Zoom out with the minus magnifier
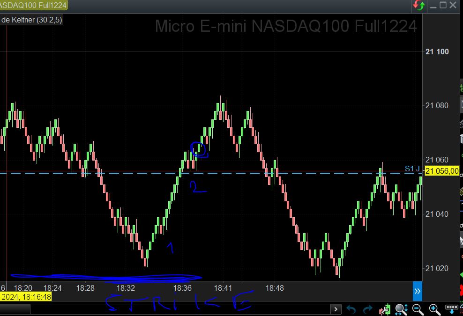The height and width of the screenshot is (316, 463). [x=418, y=309]
